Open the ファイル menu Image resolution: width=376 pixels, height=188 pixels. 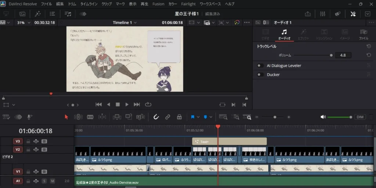46,4
